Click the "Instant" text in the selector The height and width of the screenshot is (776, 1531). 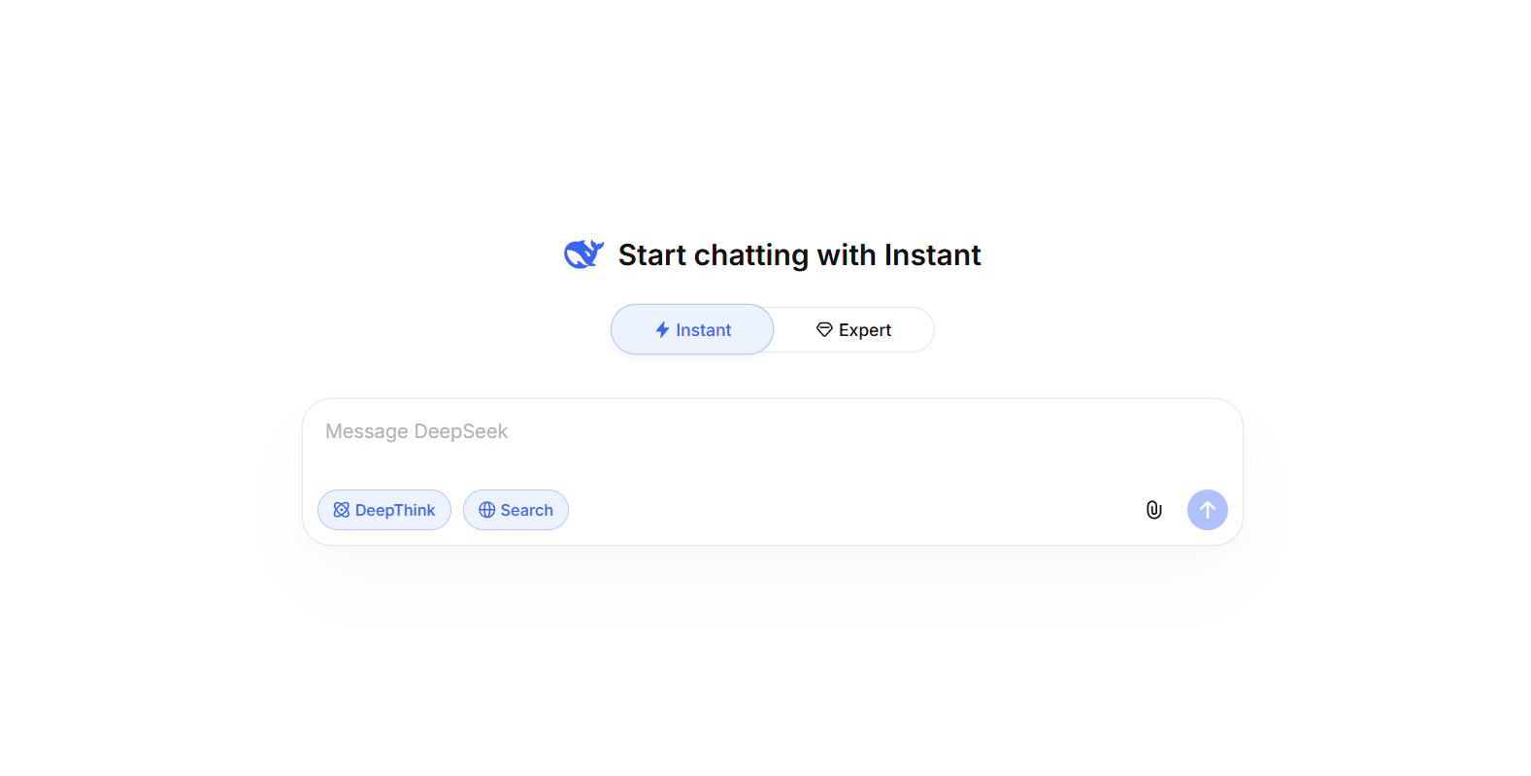coord(704,330)
